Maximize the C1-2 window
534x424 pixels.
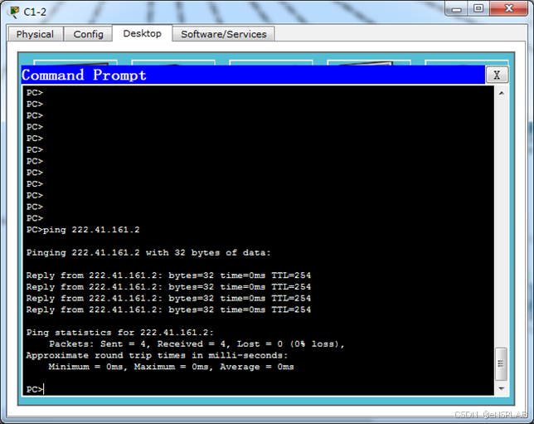coord(478,9)
